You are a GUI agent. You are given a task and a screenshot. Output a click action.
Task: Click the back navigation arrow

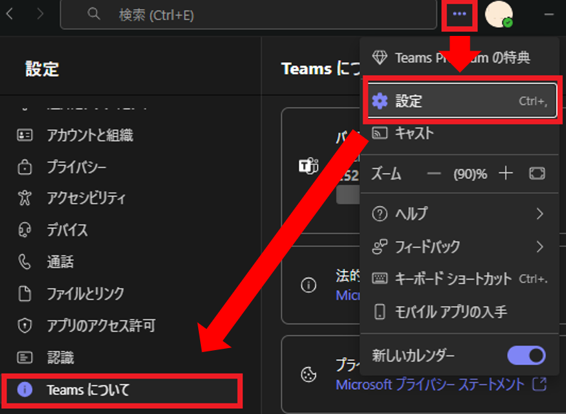pos(10,14)
